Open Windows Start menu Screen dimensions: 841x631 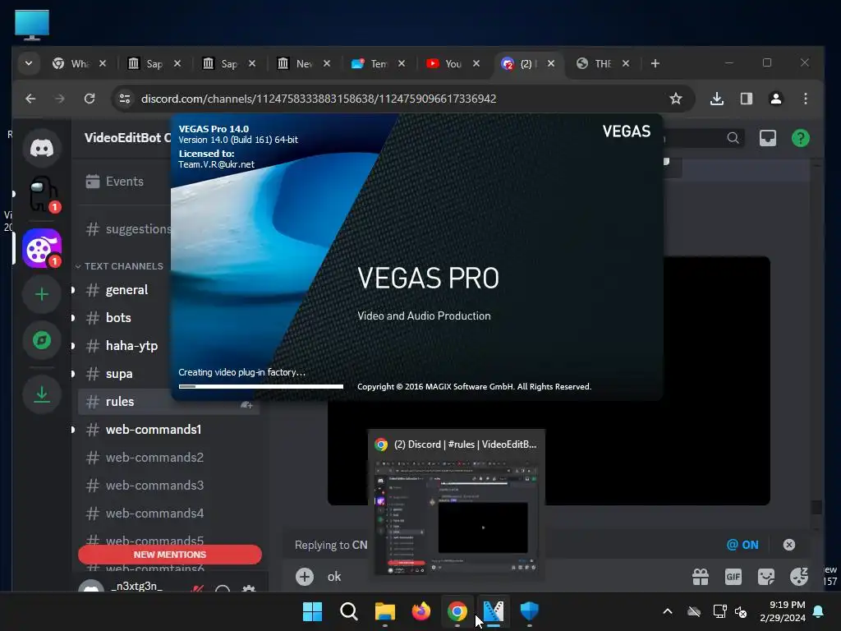coord(312,611)
